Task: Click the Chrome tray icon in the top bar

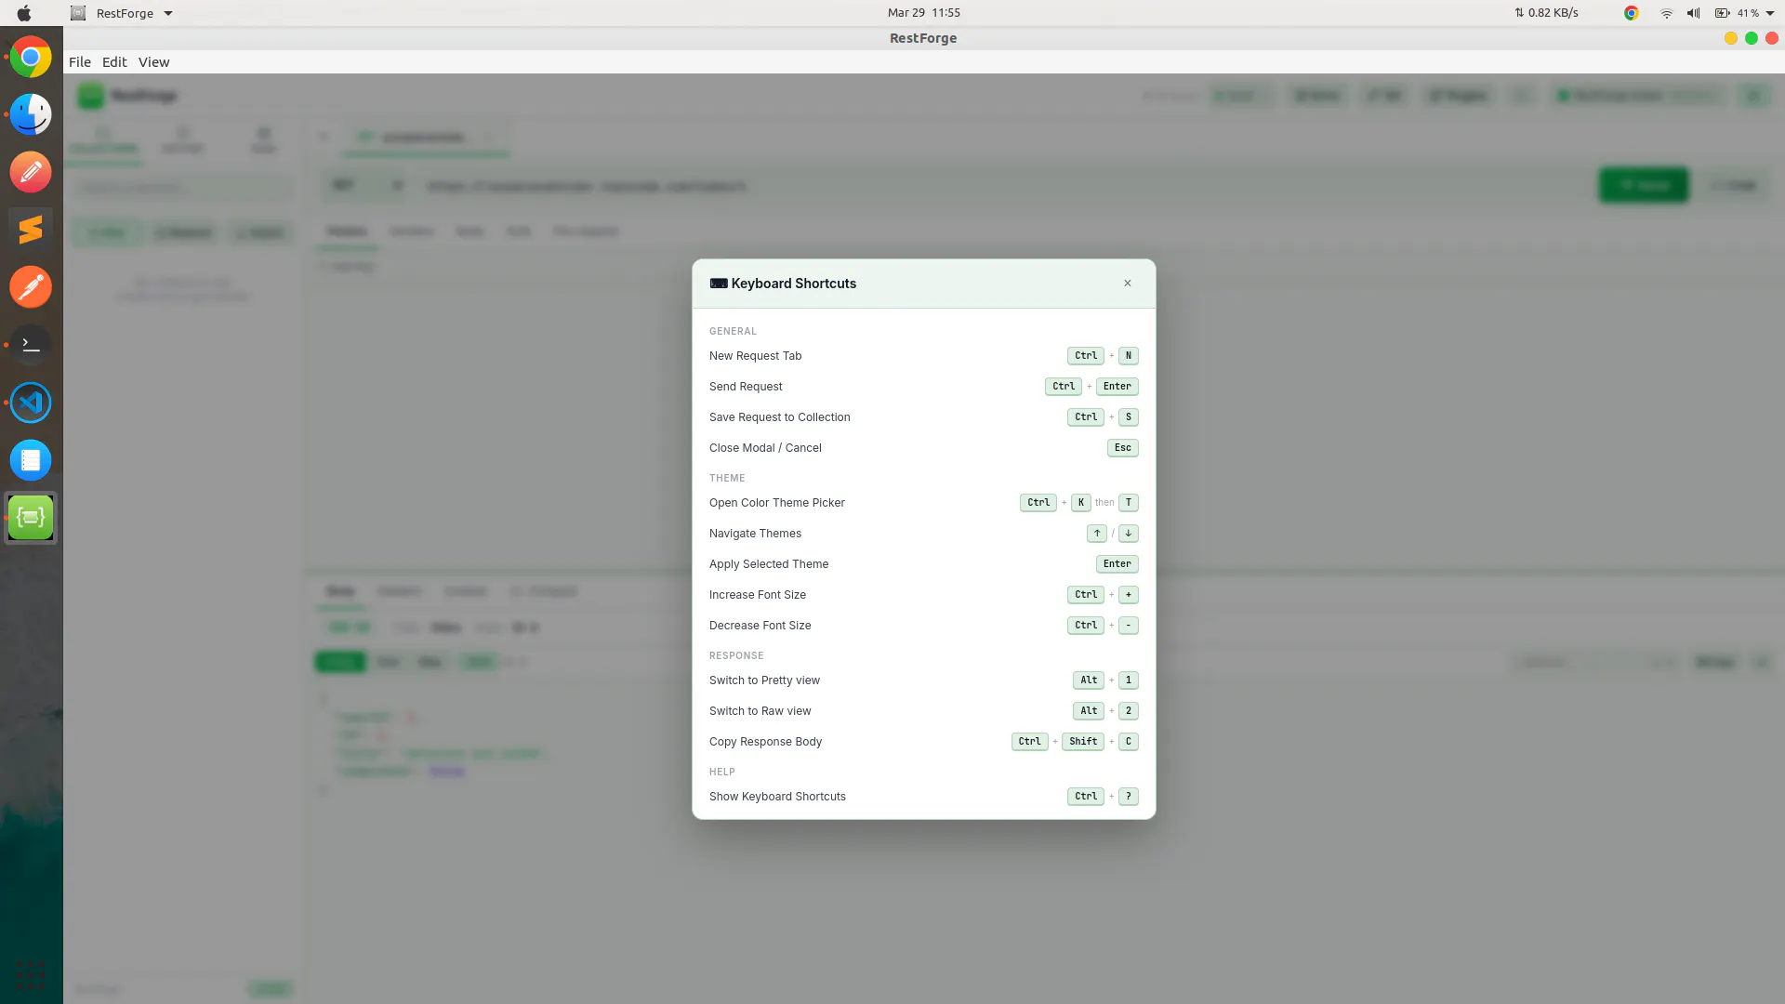Action: [1631, 13]
